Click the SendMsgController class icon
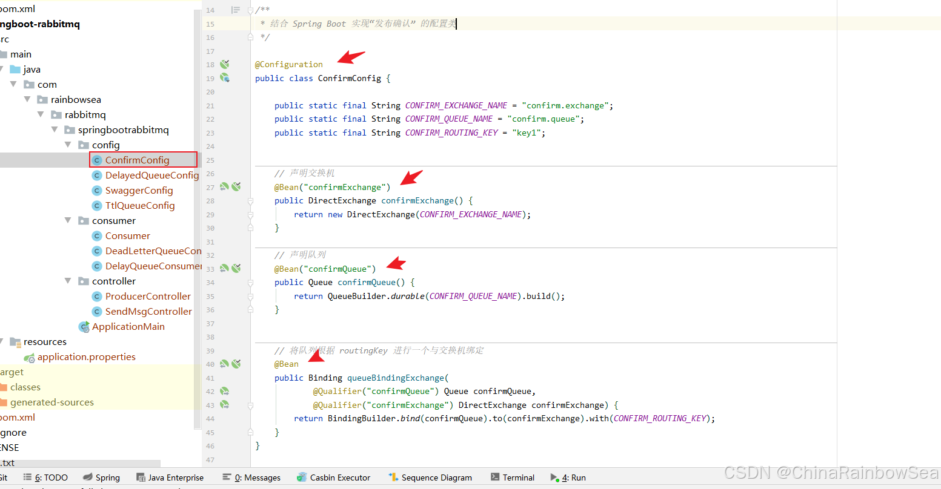 tap(96, 311)
